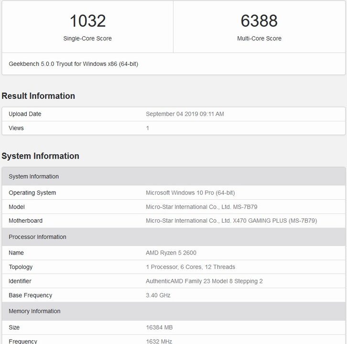
Task: Click the Result Information heading
Action: 38,96
